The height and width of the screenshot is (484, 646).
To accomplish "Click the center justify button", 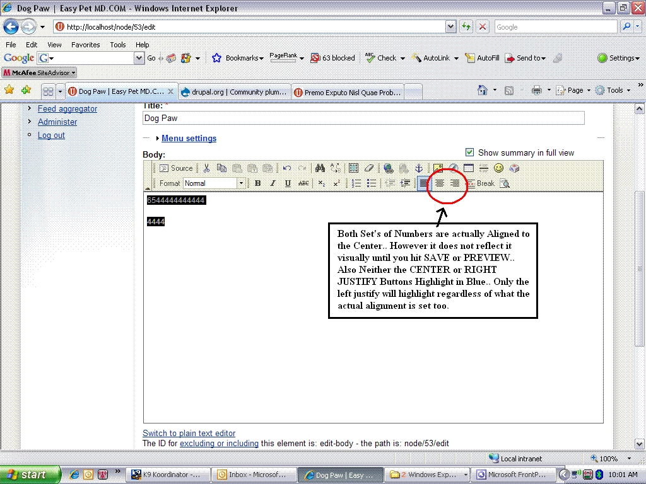I will coord(439,183).
